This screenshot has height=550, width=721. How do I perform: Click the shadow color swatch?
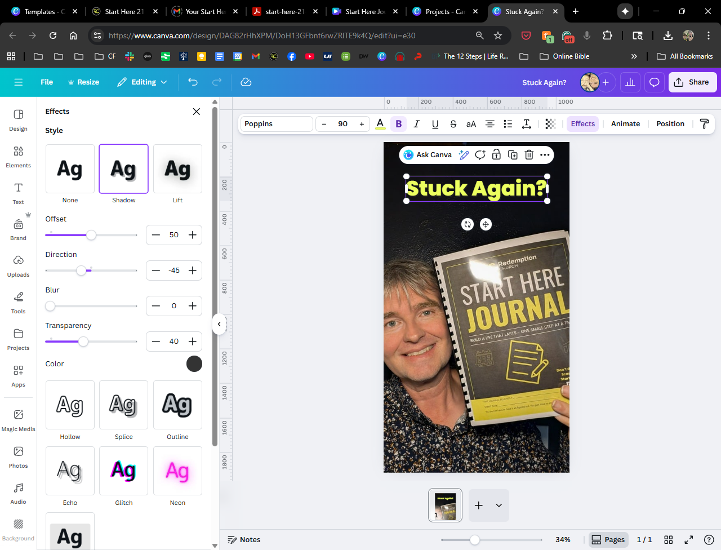coord(194,364)
